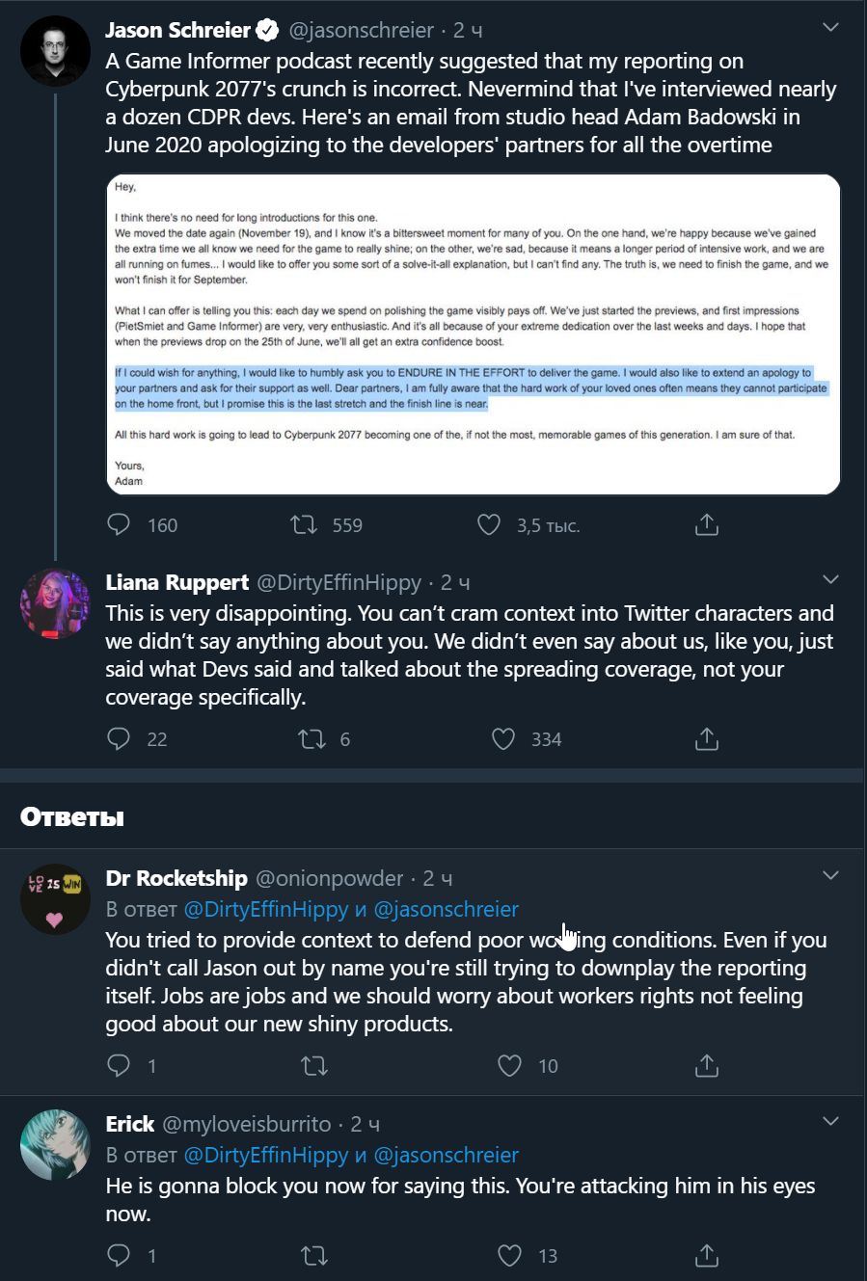
Task: Share Jason Schreier's tweet
Action: (707, 524)
